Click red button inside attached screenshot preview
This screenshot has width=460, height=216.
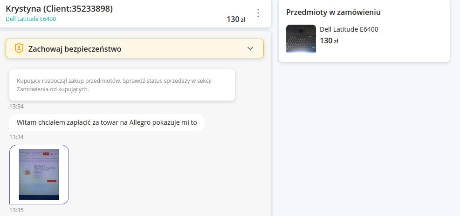[52, 181]
